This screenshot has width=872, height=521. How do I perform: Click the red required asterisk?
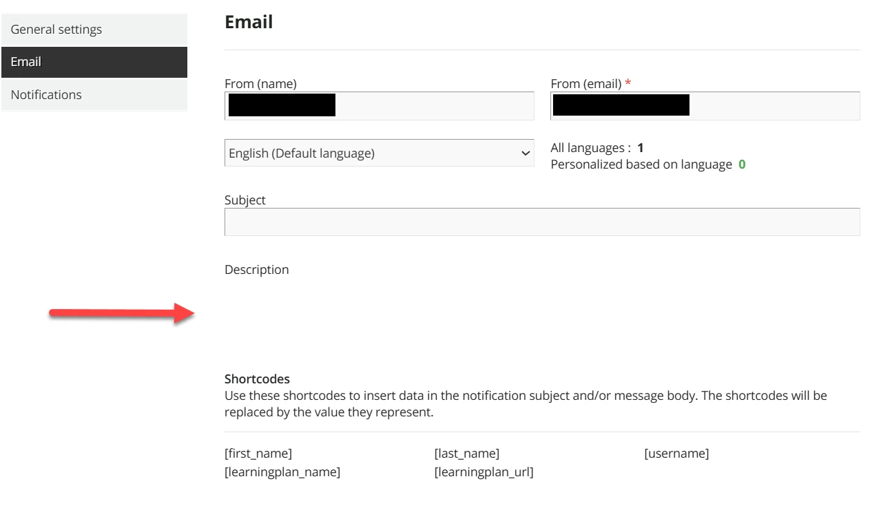tap(628, 84)
